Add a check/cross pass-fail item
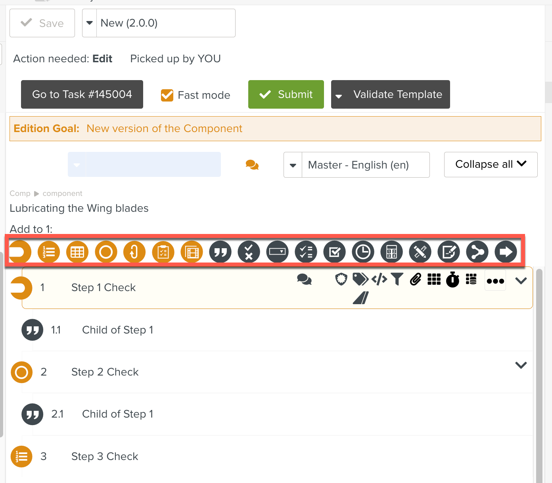552x483 pixels. tap(249, 252)
